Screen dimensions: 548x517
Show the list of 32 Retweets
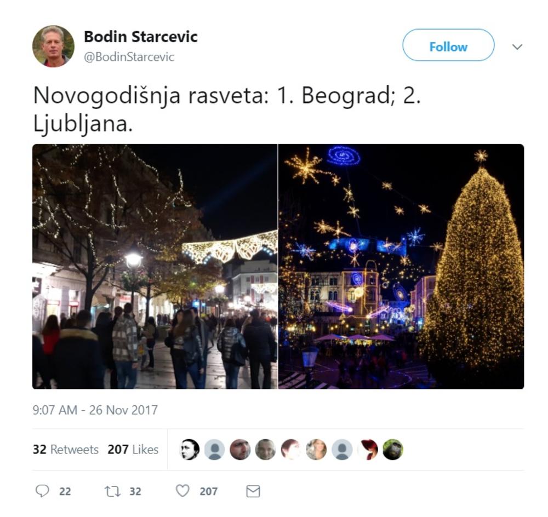coord(65,449)
